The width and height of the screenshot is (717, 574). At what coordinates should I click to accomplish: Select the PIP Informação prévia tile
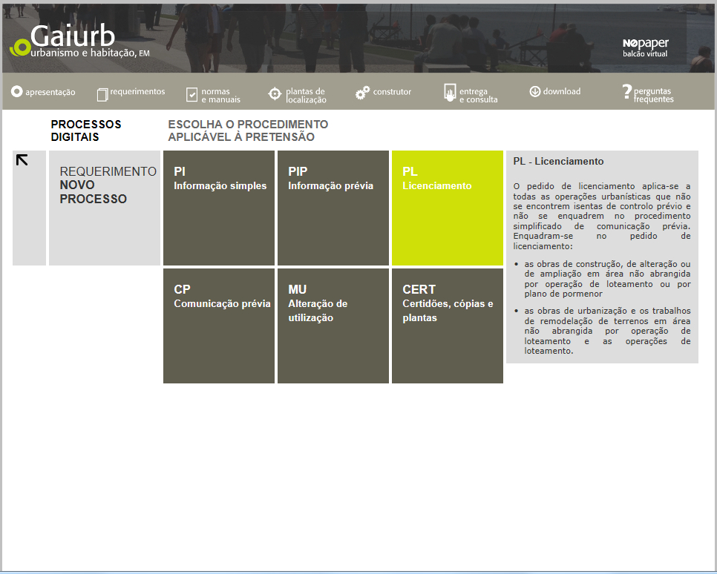333,208
